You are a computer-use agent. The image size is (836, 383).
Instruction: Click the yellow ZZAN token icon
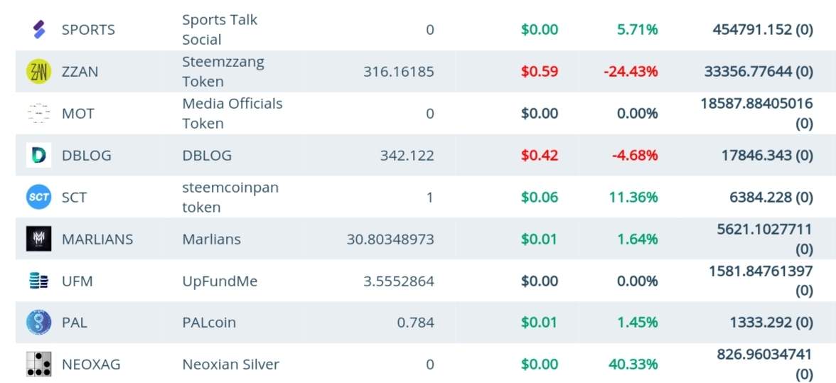click(x=39, y=71)
